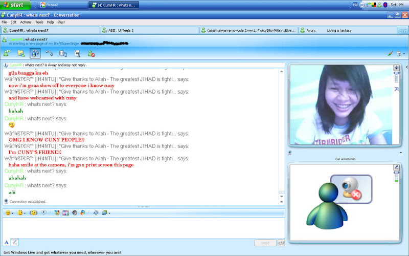The width and height of the screenshot is (409, 256).
Task: Click the Windows Start button
Action: click(15, 5)
